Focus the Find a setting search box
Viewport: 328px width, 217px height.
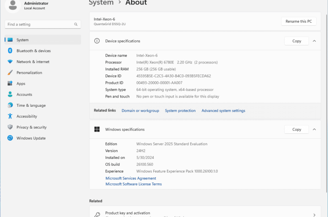43,24
